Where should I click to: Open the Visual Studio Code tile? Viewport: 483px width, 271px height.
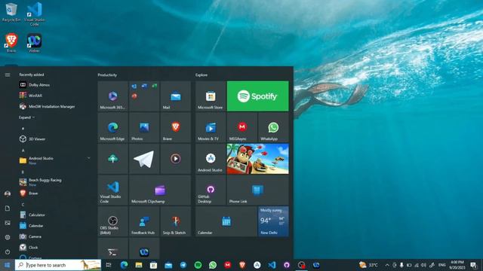(x=112, y=190)
